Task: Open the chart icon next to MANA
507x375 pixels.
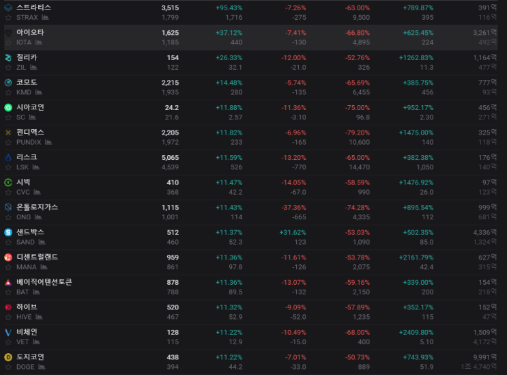Action: point(44,267)
